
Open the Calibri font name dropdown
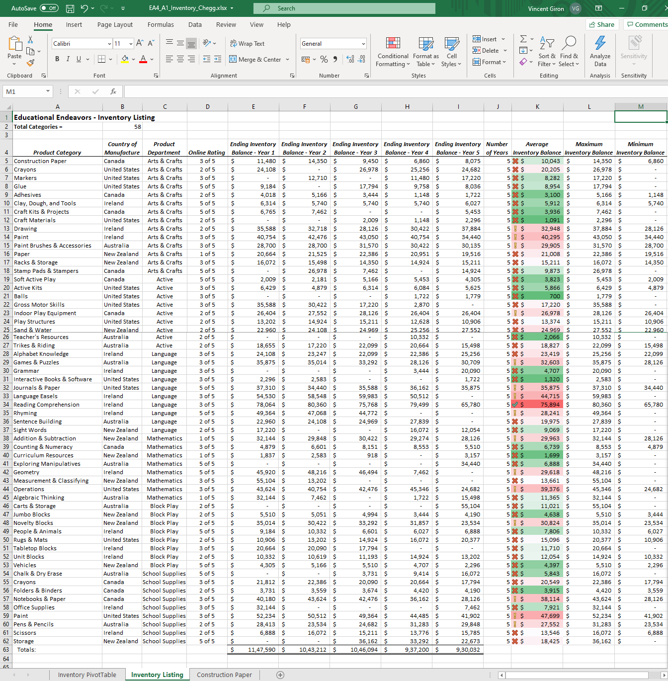pyautogui.click(x=109, y=44)
